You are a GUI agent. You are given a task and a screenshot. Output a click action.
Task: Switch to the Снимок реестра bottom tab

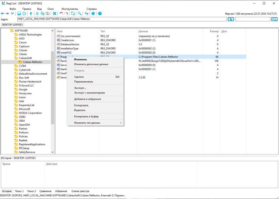(x=80, y=191)
